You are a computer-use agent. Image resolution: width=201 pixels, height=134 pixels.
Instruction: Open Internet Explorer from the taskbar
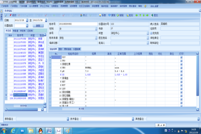coord(13,131)
